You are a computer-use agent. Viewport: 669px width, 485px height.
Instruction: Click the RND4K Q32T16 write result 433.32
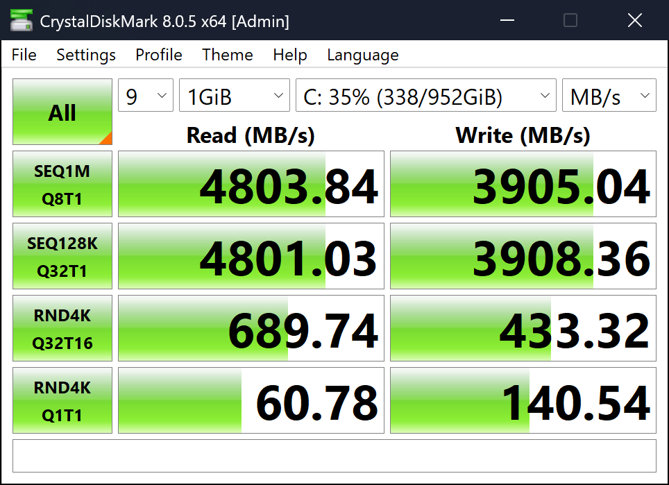pos(523,328)
